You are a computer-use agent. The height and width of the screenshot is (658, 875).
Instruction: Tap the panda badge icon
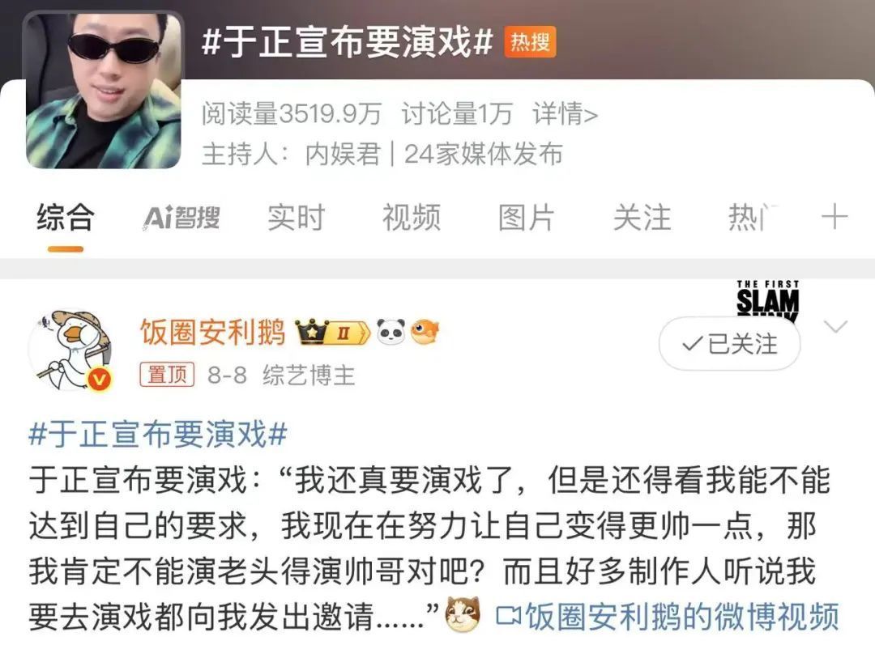click(x=391, y=333)
